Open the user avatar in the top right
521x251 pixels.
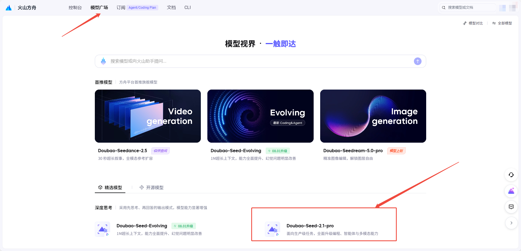[513, 8]
